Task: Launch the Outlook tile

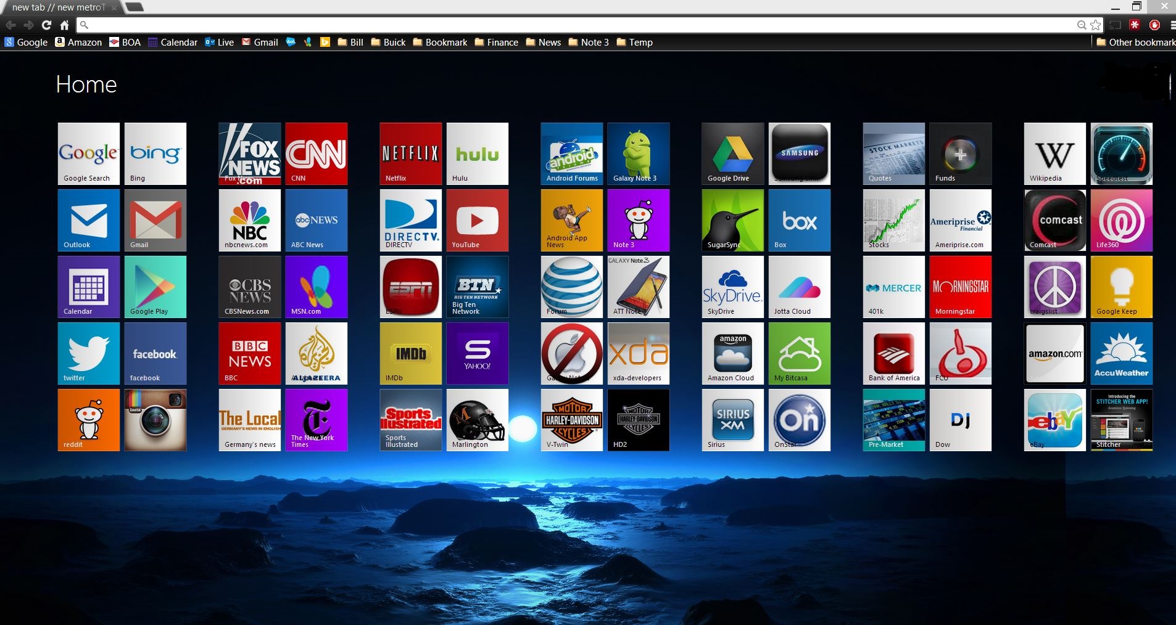Action: (89, 220)
